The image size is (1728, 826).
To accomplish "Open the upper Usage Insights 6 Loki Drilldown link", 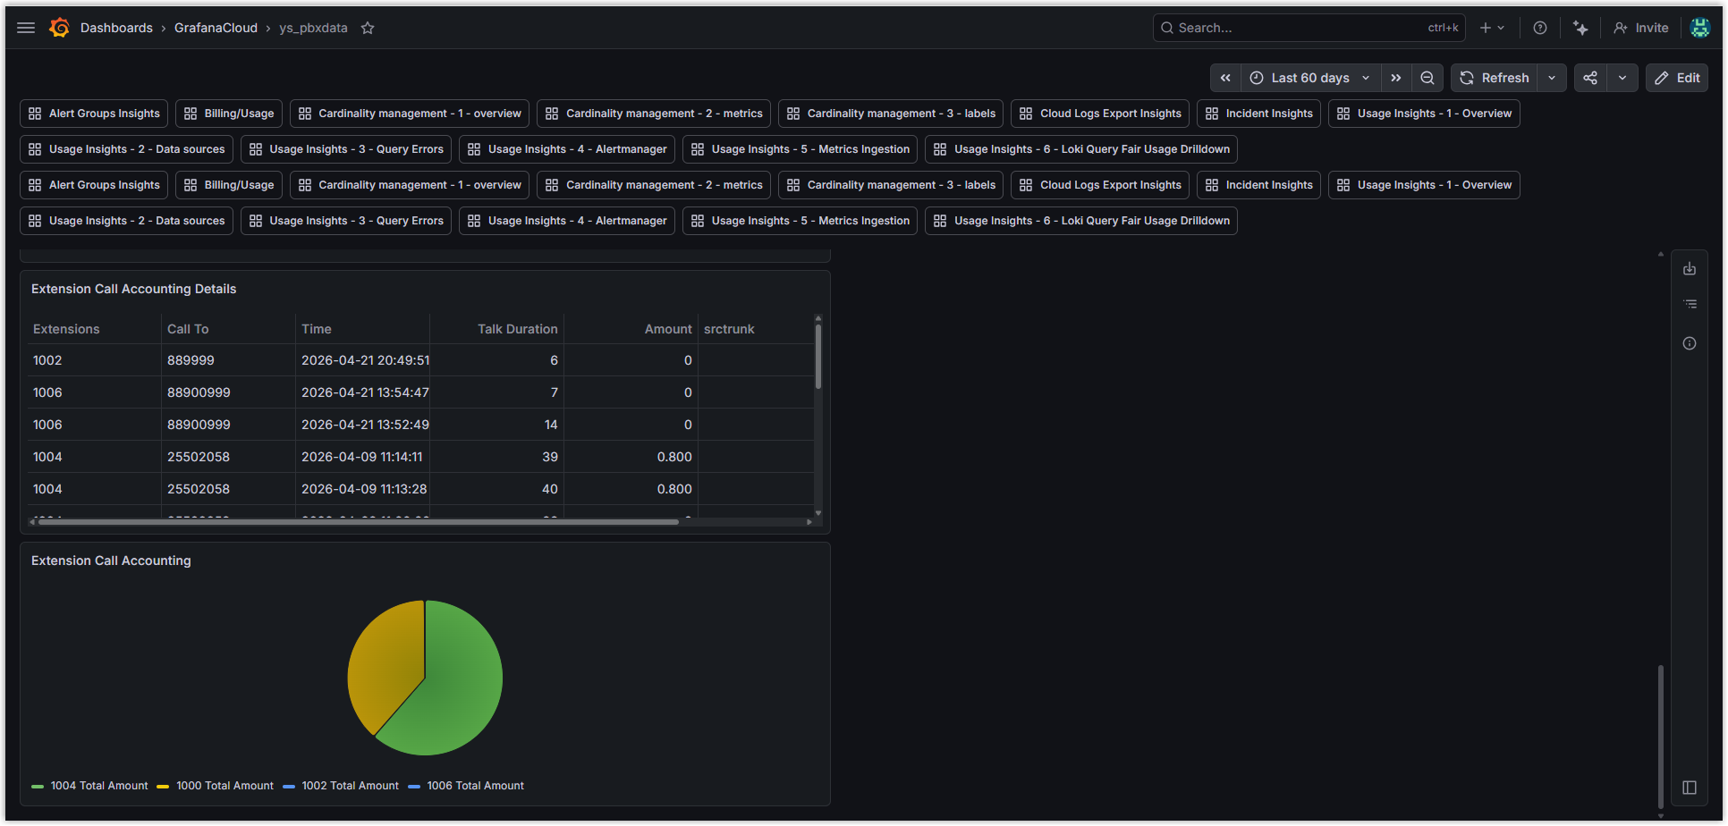I will [x=1081, y=149].
